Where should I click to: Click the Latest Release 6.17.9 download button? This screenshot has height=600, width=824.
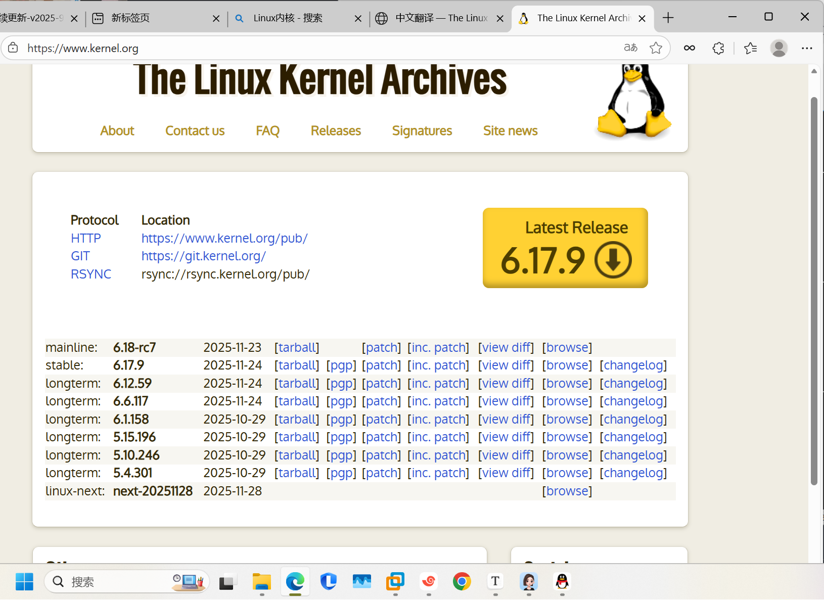565,248
